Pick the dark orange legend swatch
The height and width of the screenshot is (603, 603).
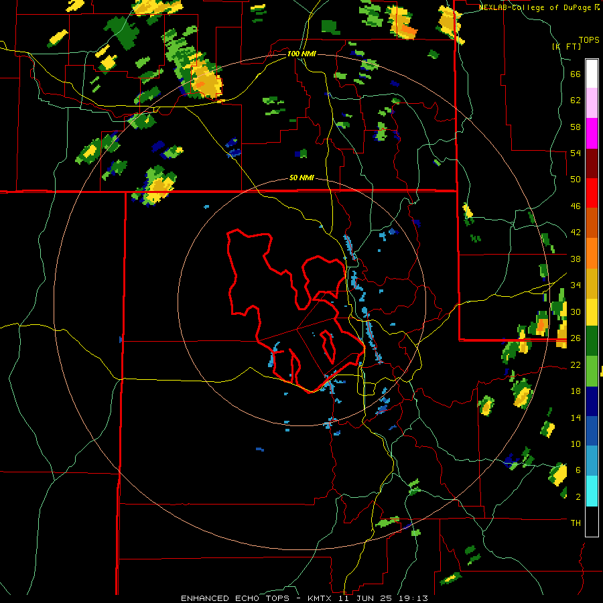click(x=592, y=223)
